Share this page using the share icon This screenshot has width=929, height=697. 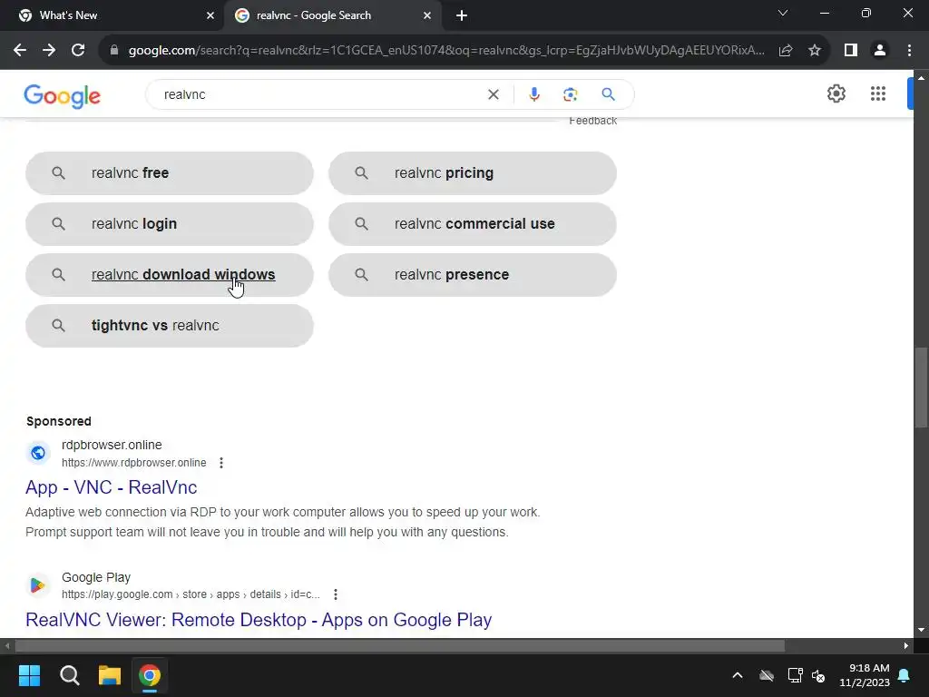point(786,51)
